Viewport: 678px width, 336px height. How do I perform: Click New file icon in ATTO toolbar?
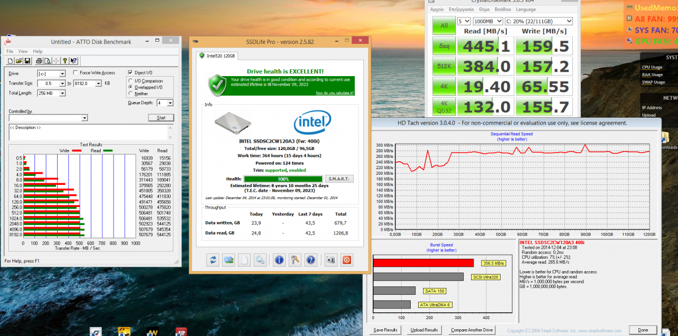[10, 61]
